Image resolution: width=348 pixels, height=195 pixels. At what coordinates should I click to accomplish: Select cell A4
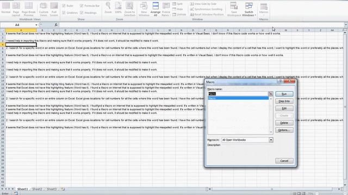21,44
